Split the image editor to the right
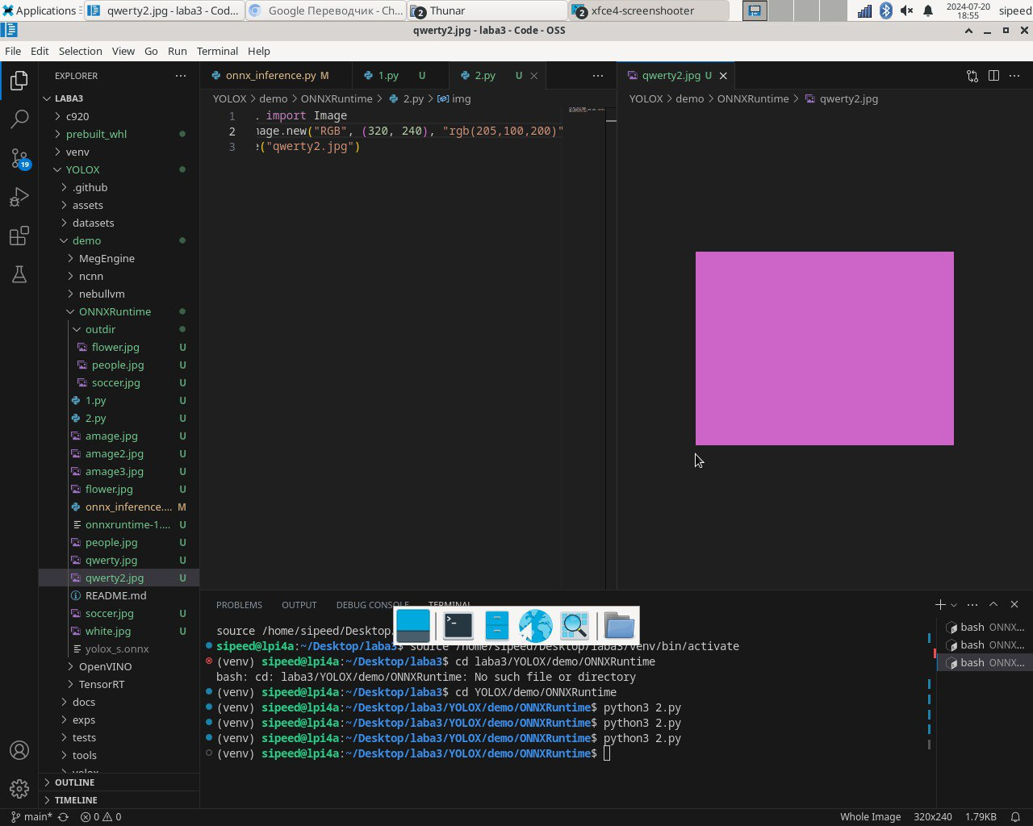This screenshot has width=1033, height=826. [x=993, y=76]
